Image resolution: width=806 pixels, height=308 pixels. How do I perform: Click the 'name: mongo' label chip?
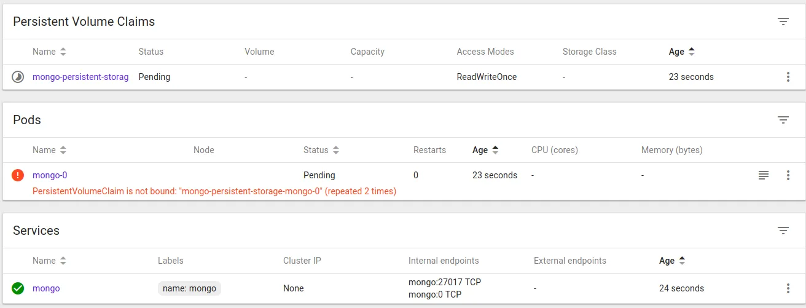click(x=189, y=288)
